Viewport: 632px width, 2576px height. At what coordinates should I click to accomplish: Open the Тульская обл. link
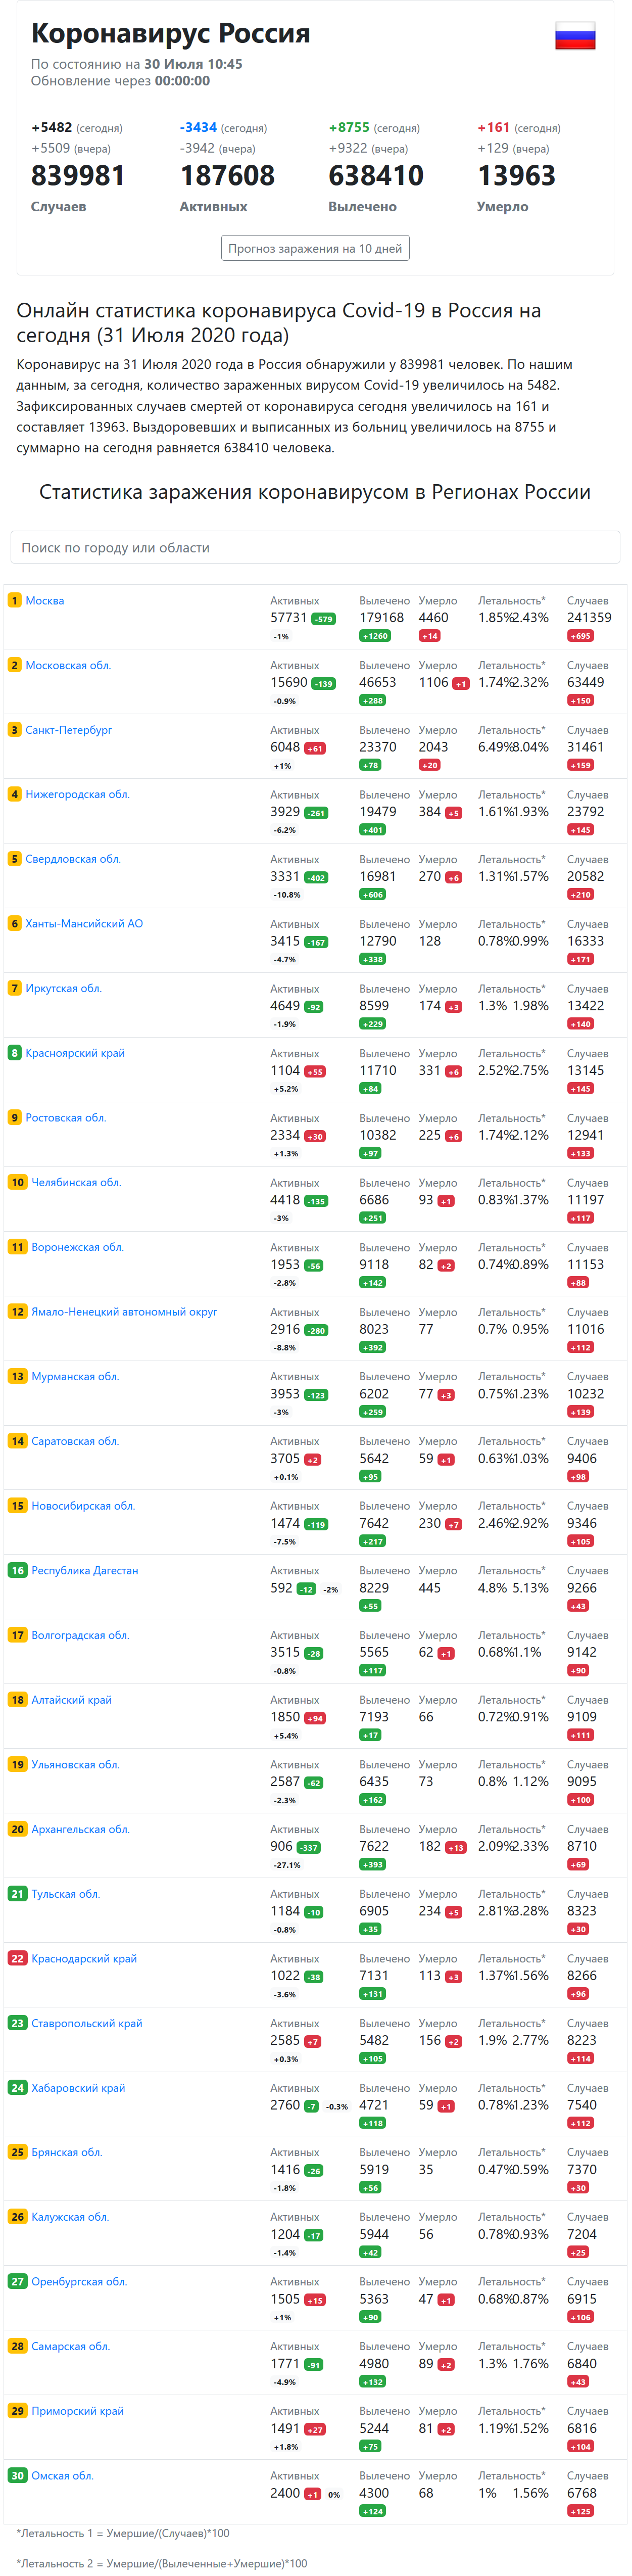(x=66, y=1894)
